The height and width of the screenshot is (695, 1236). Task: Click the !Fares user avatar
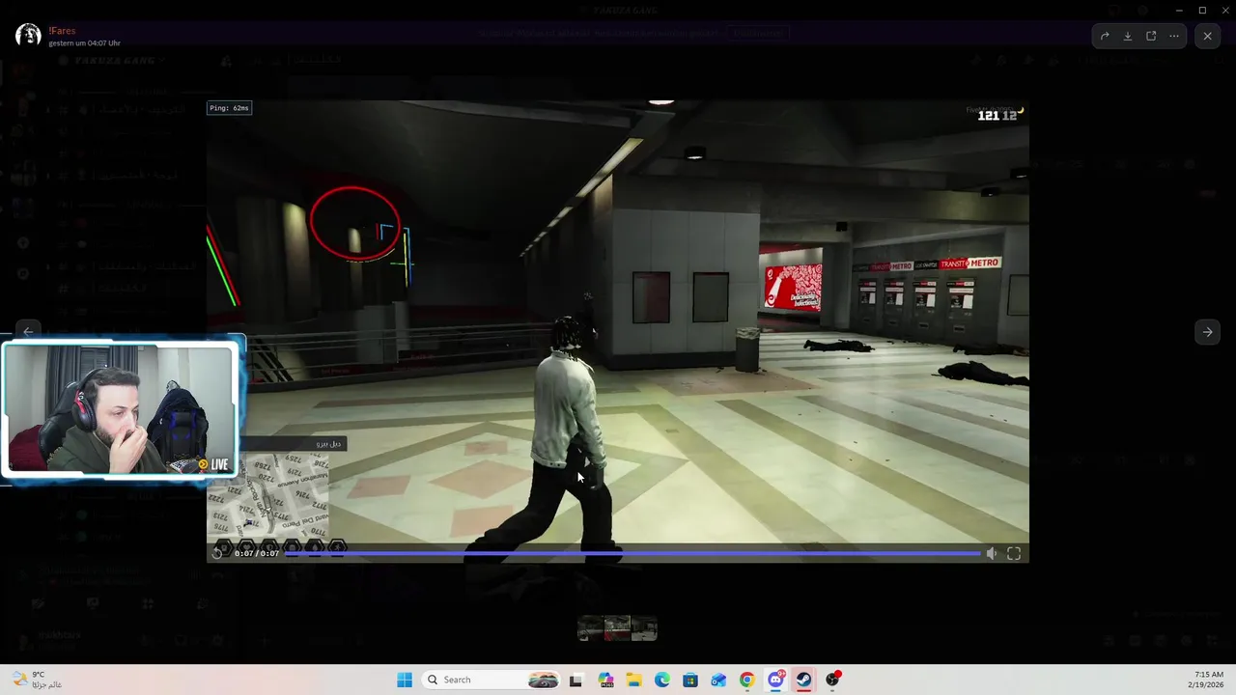coord(28,36)
